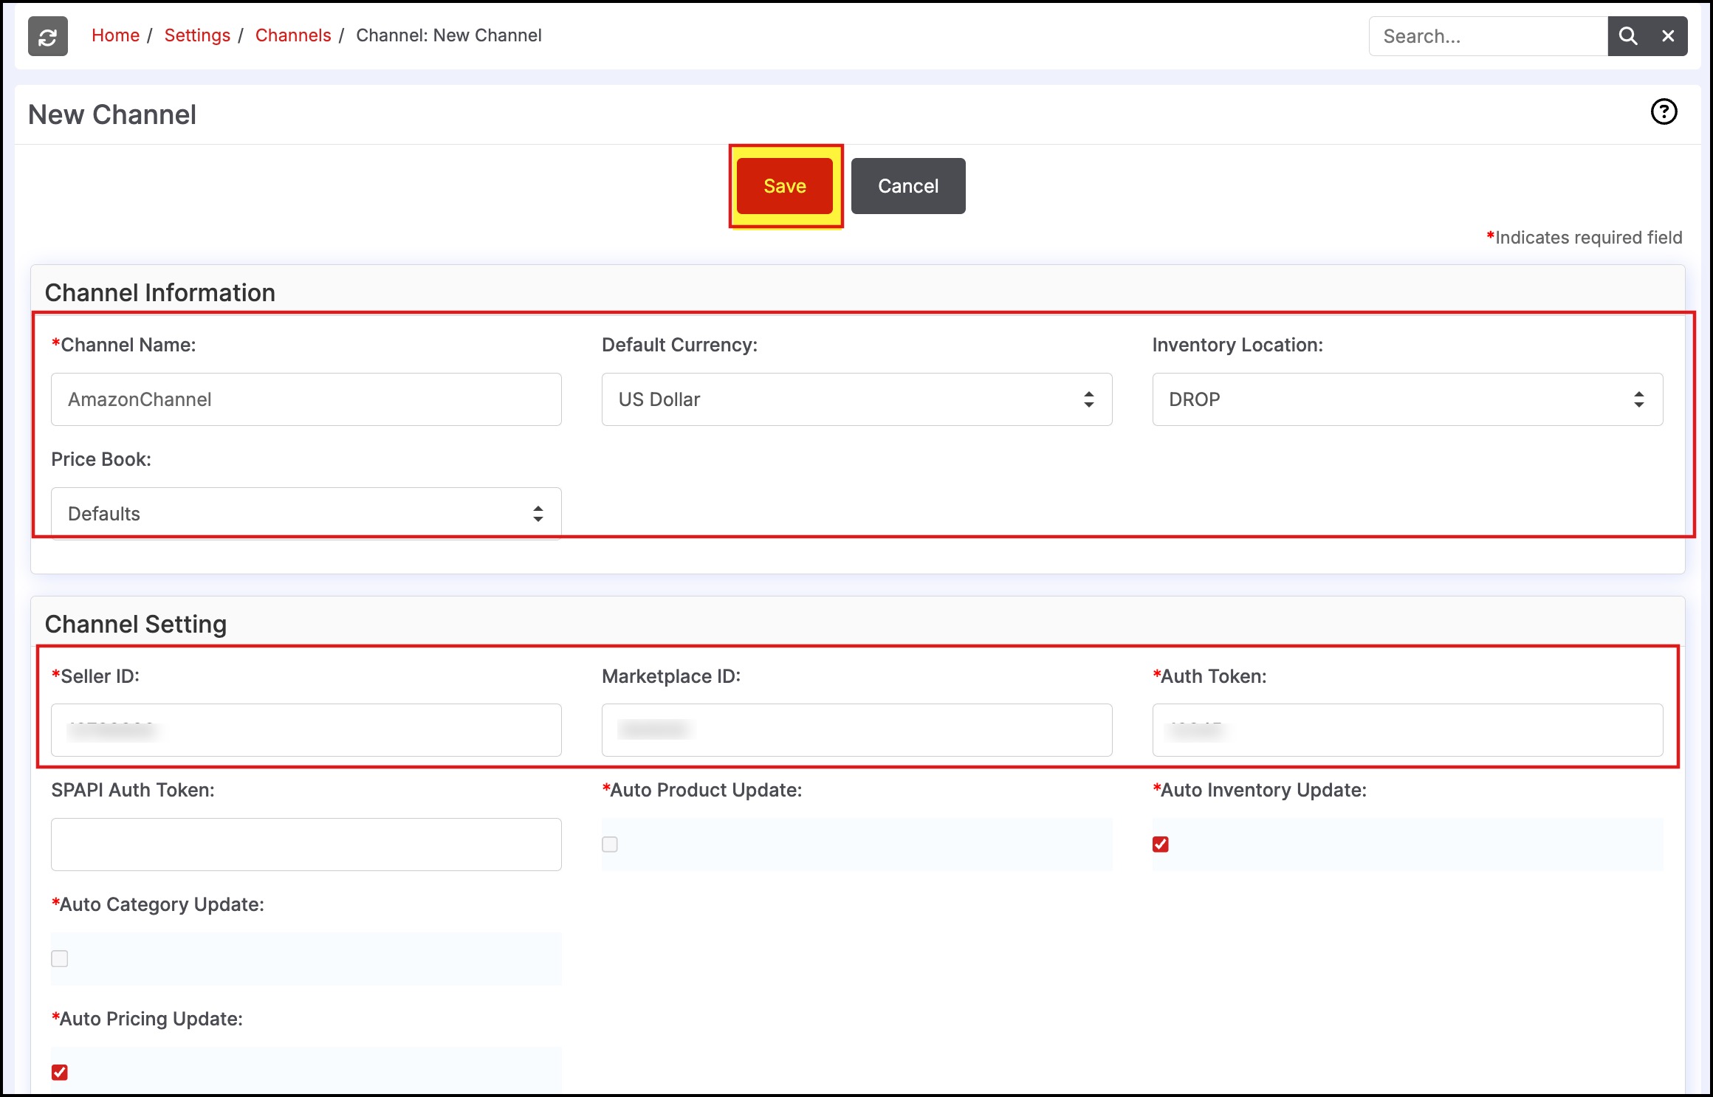Click into the Search box

click(x=1487, y=36)
